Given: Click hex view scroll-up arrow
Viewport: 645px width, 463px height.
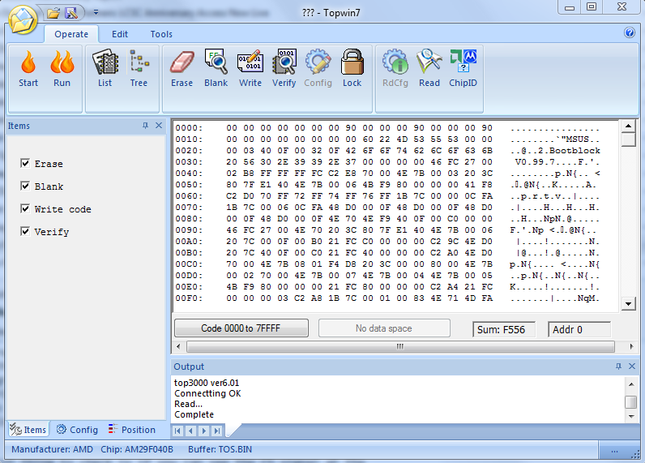Looking at the screenshot, I should pos(628,126).
